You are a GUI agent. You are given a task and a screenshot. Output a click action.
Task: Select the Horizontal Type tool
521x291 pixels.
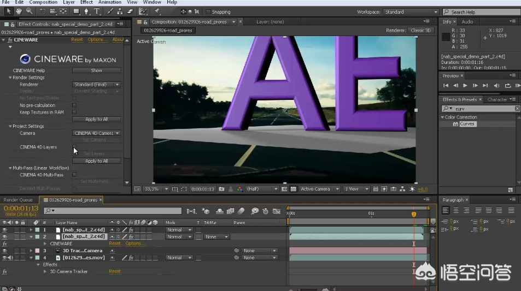point(97,11)
